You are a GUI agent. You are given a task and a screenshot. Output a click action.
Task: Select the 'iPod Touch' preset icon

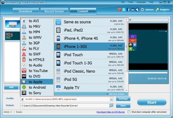(x=58, y=55)
